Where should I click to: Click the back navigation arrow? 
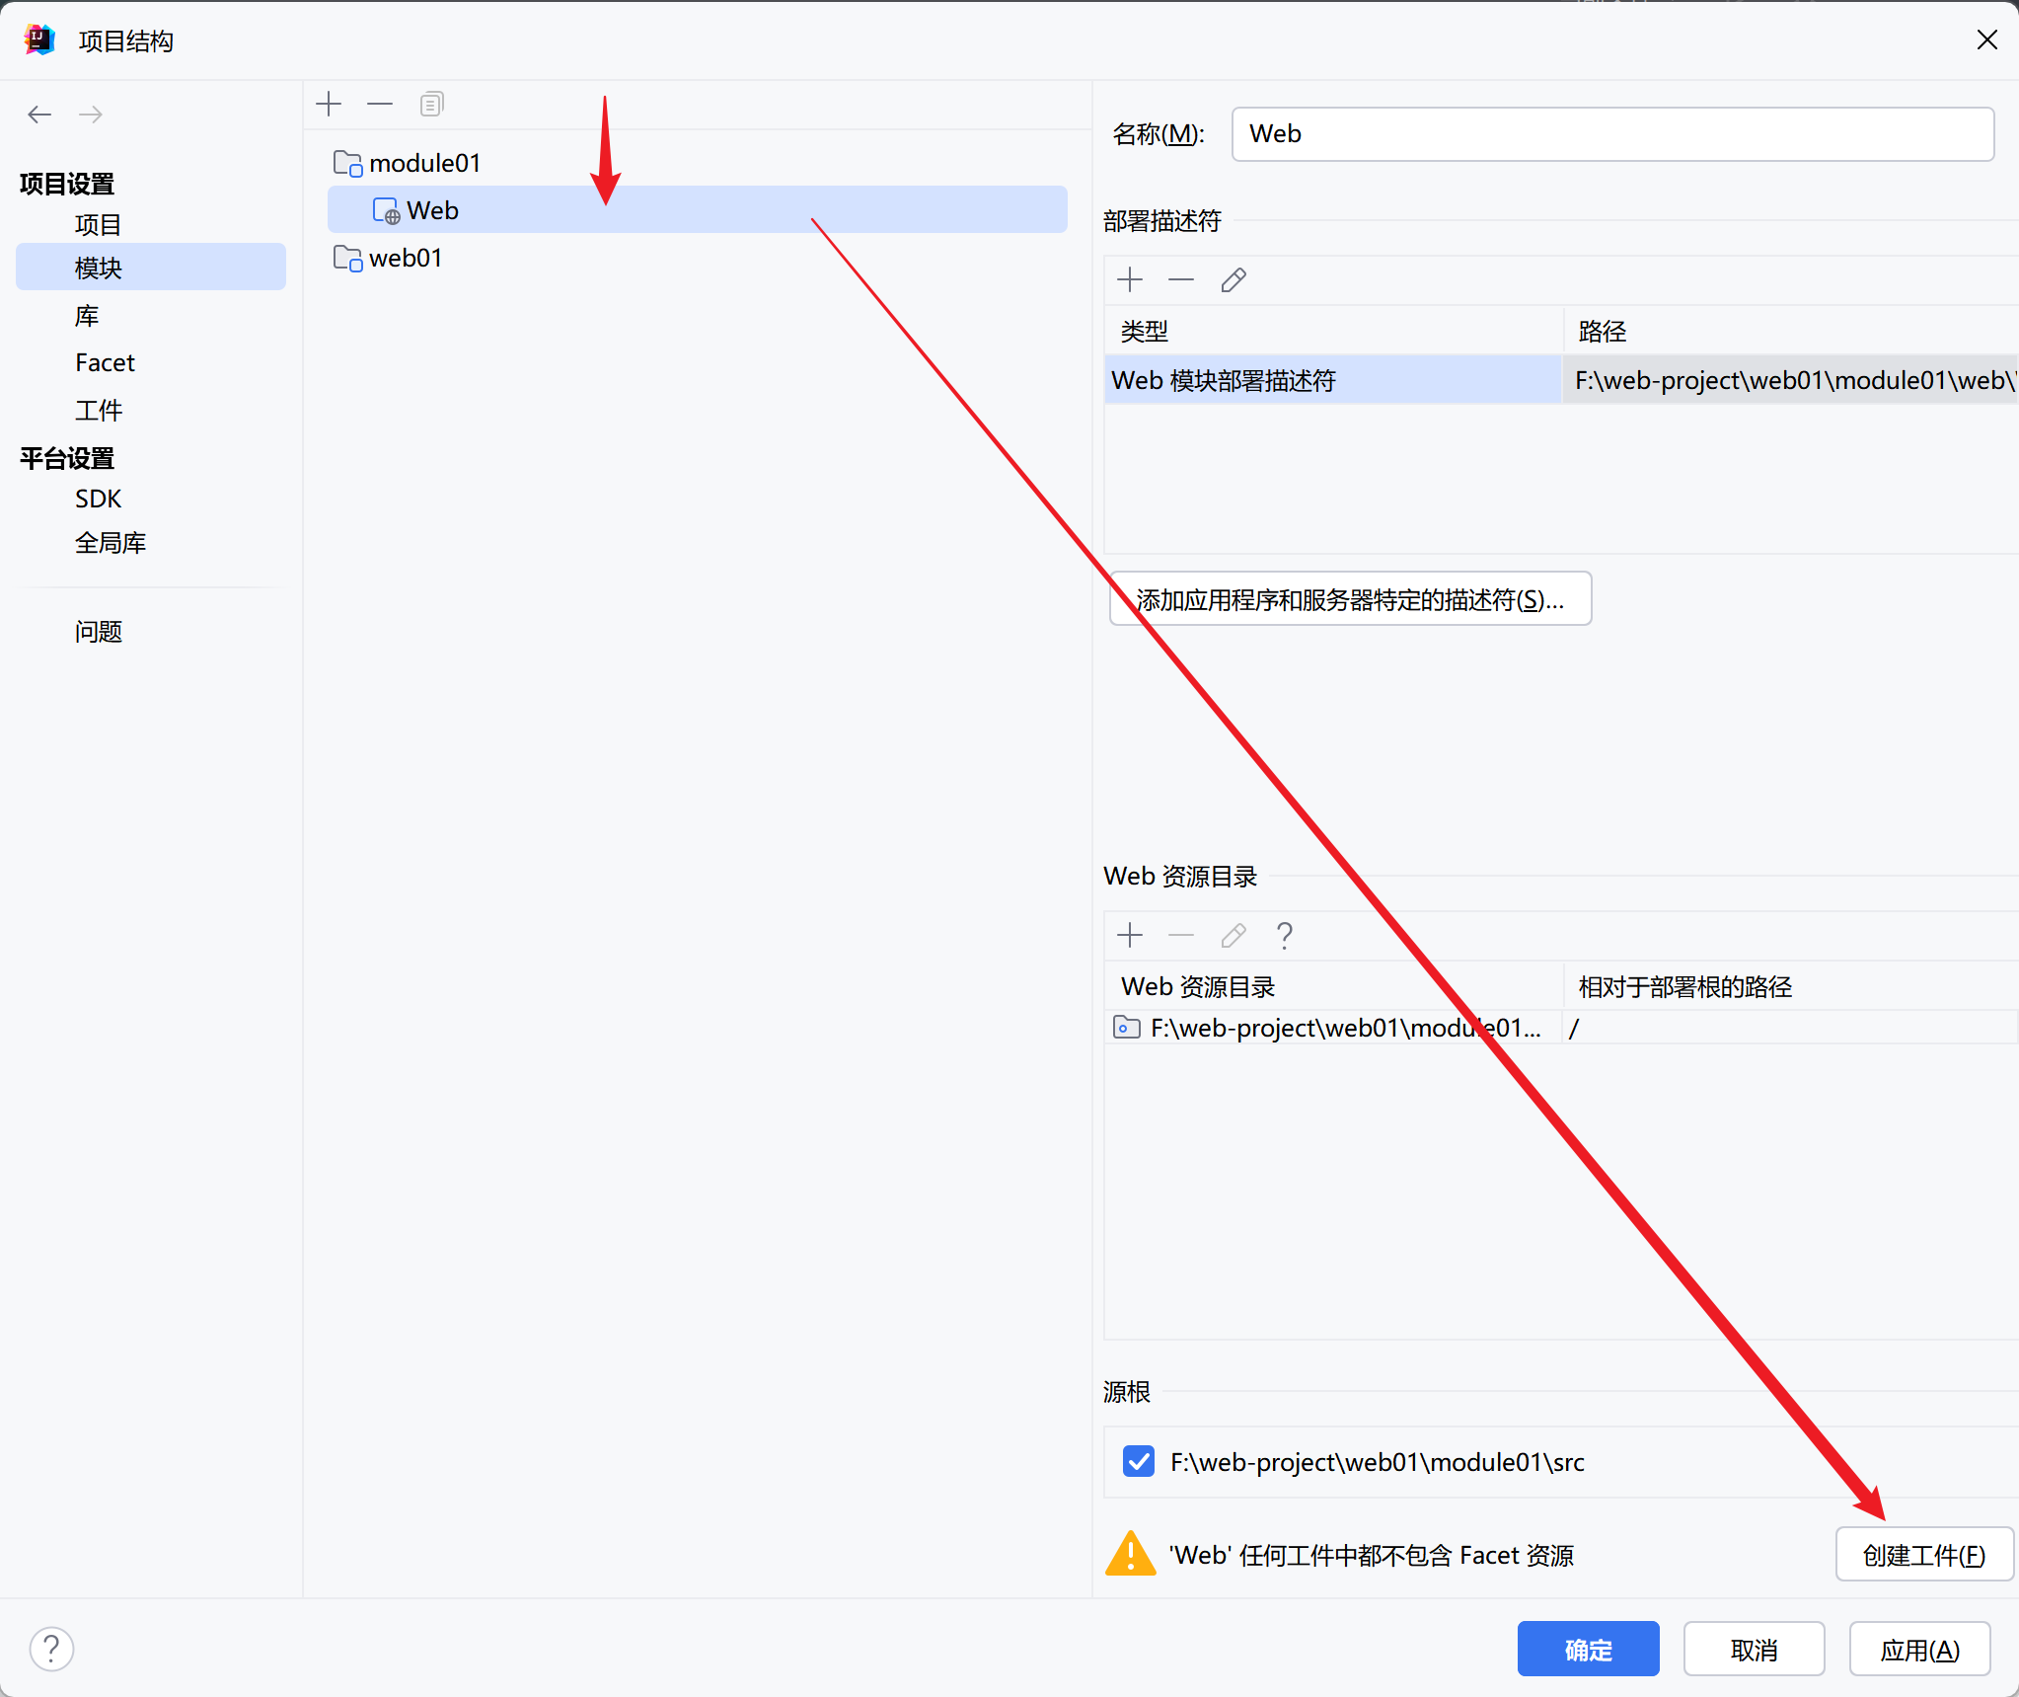[39, 115]
